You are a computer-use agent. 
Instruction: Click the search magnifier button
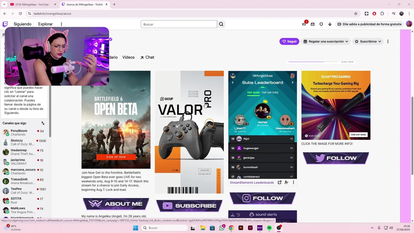pyautogui.click(x=221, y=24)
